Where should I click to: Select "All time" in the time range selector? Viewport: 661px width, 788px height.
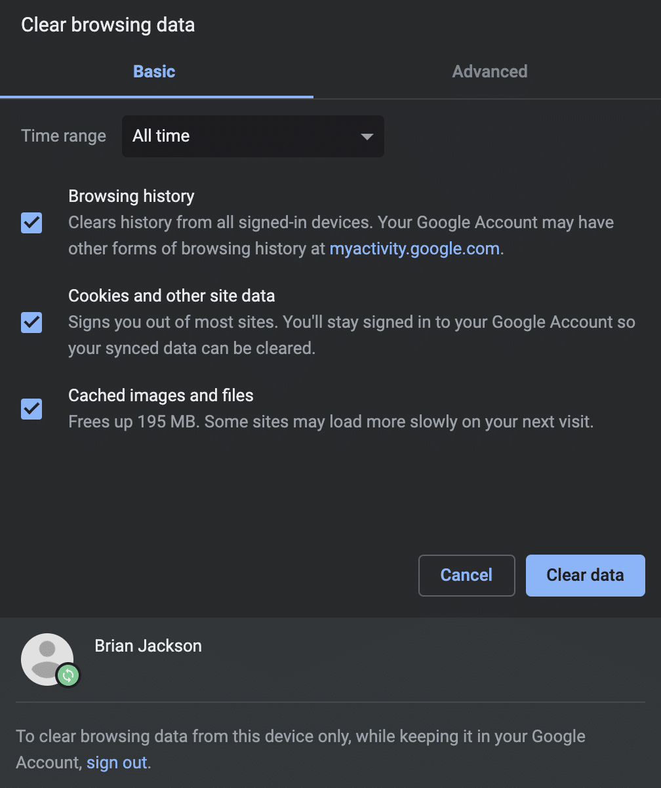(252, 136)
